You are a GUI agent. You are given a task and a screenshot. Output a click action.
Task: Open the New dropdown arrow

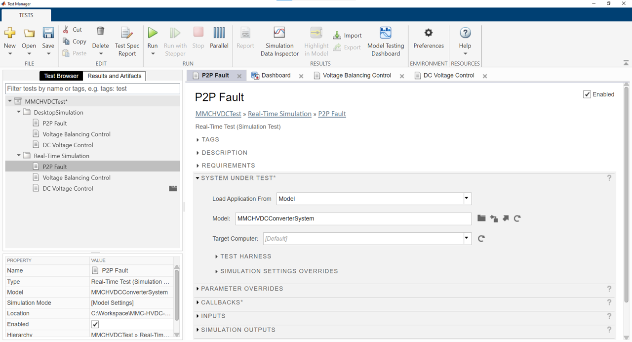pyautogui.click(x=10, y=54)
